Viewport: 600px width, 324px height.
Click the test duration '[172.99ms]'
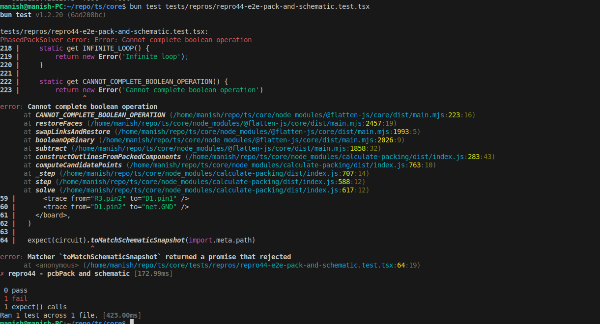[153, 273]
